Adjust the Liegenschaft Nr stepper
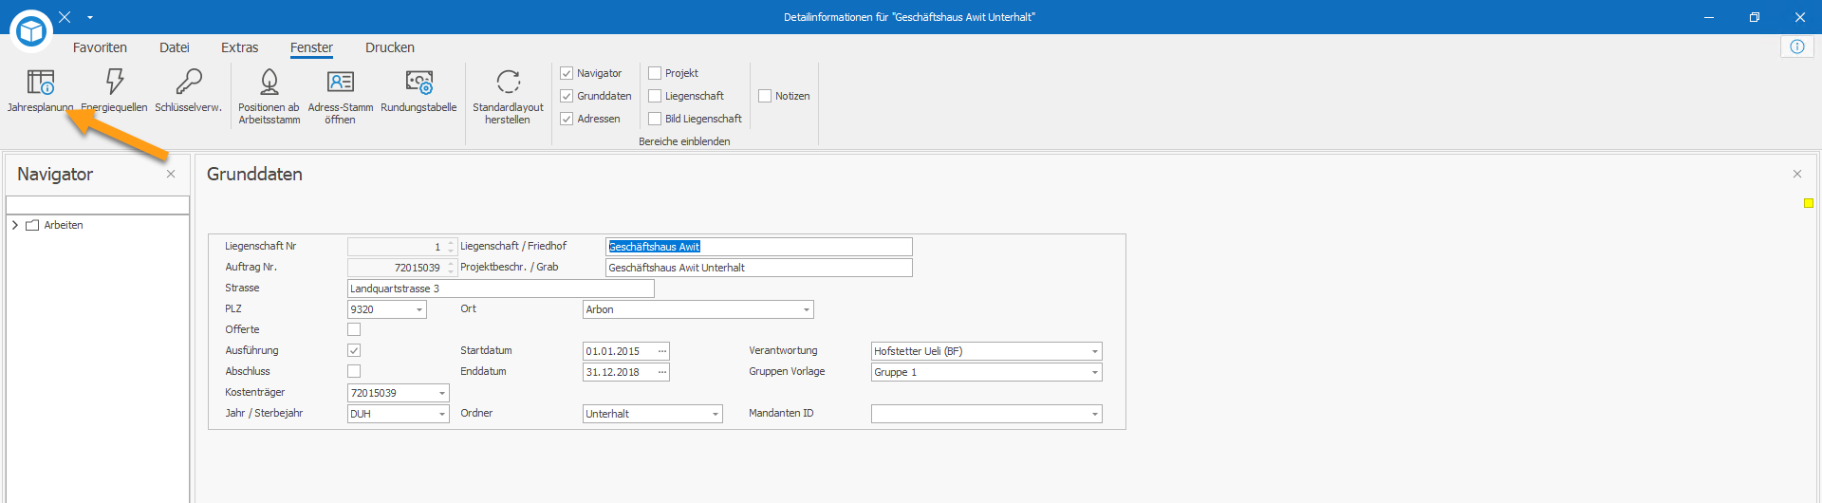The image size is (1822, 503). pyautogui.click(x=452, y=247)
